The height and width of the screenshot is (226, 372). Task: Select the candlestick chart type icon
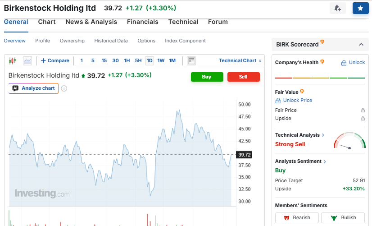(x=12, y=60)
